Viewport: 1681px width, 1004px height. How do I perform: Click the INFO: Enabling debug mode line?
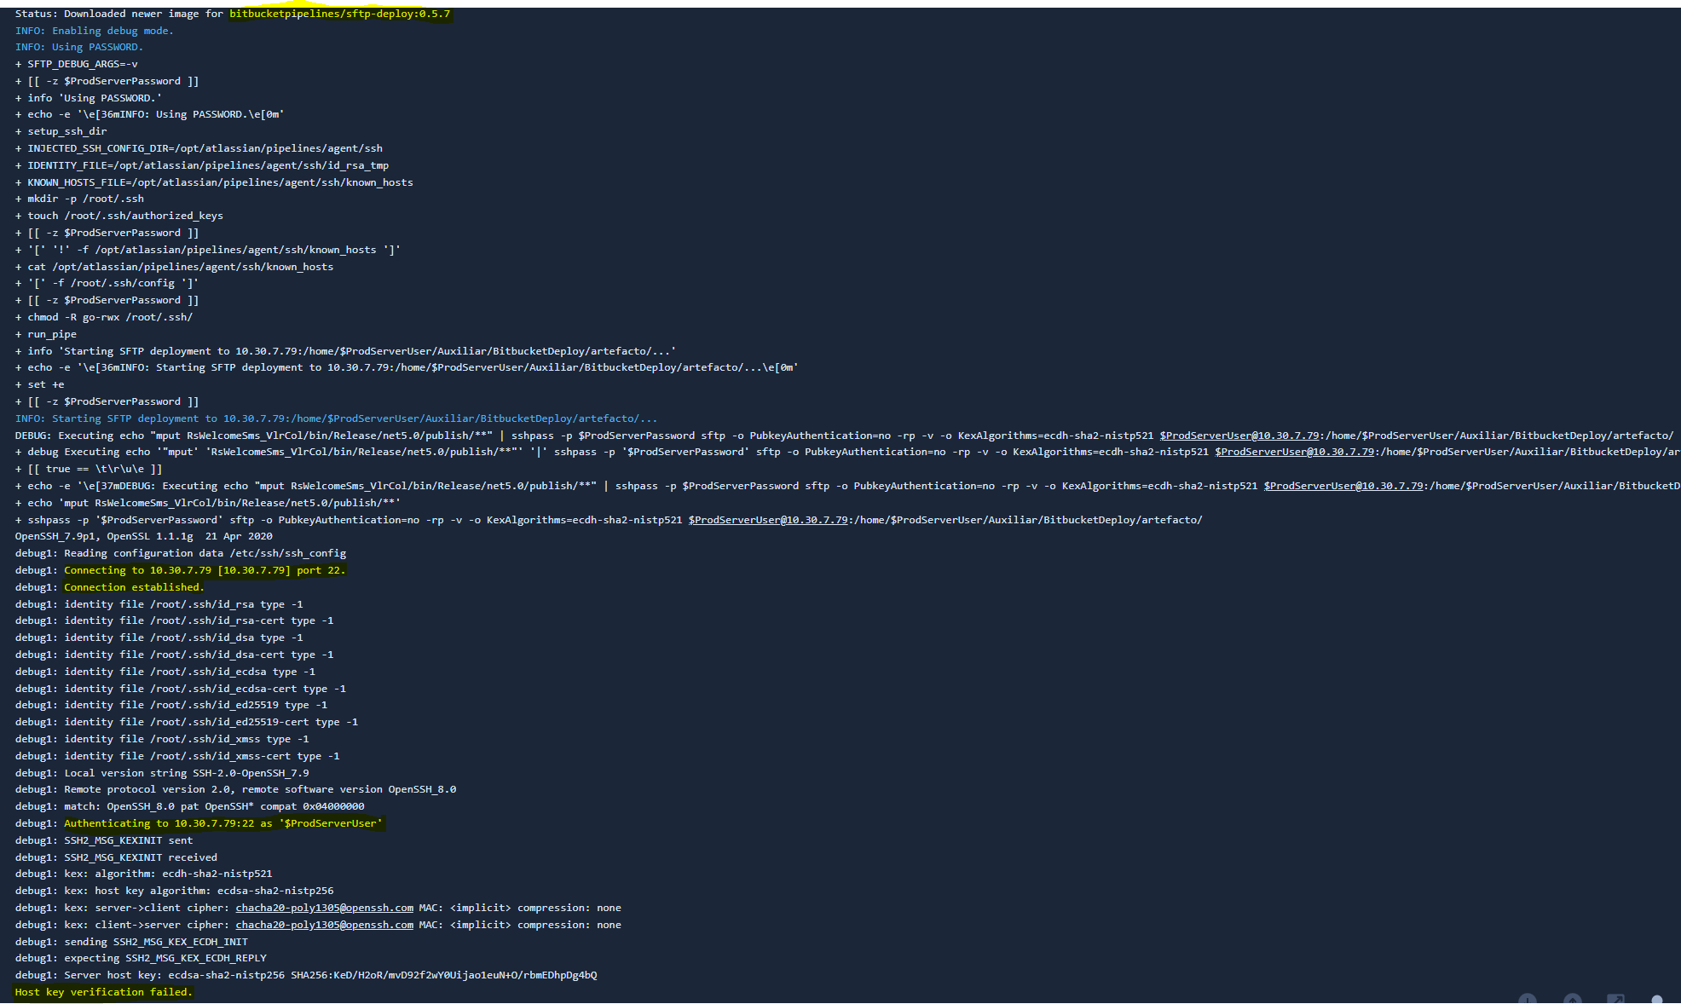click(94, 30)
